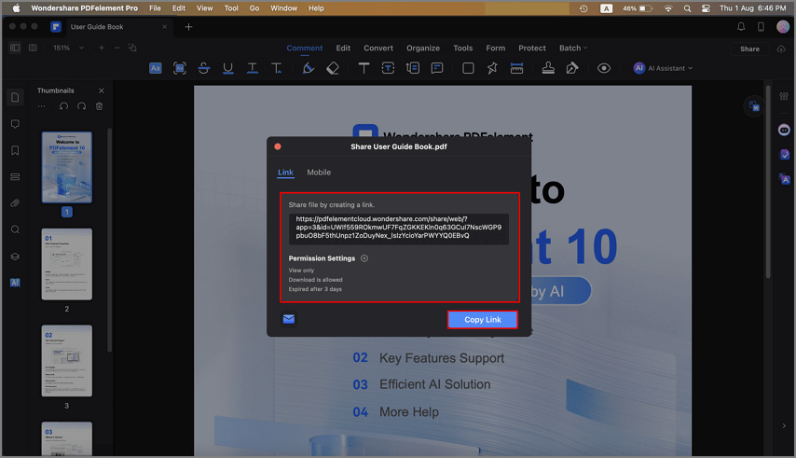Select the Typewriter text tool
The width and height of the screenshot is (796, 458).
[x=364, y=68]
